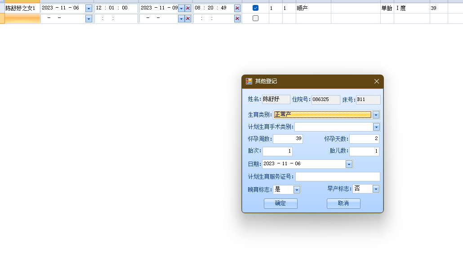The image size is (463, 264).
Task: Close the 其他登记 dialog window
Action: point(377,81)
